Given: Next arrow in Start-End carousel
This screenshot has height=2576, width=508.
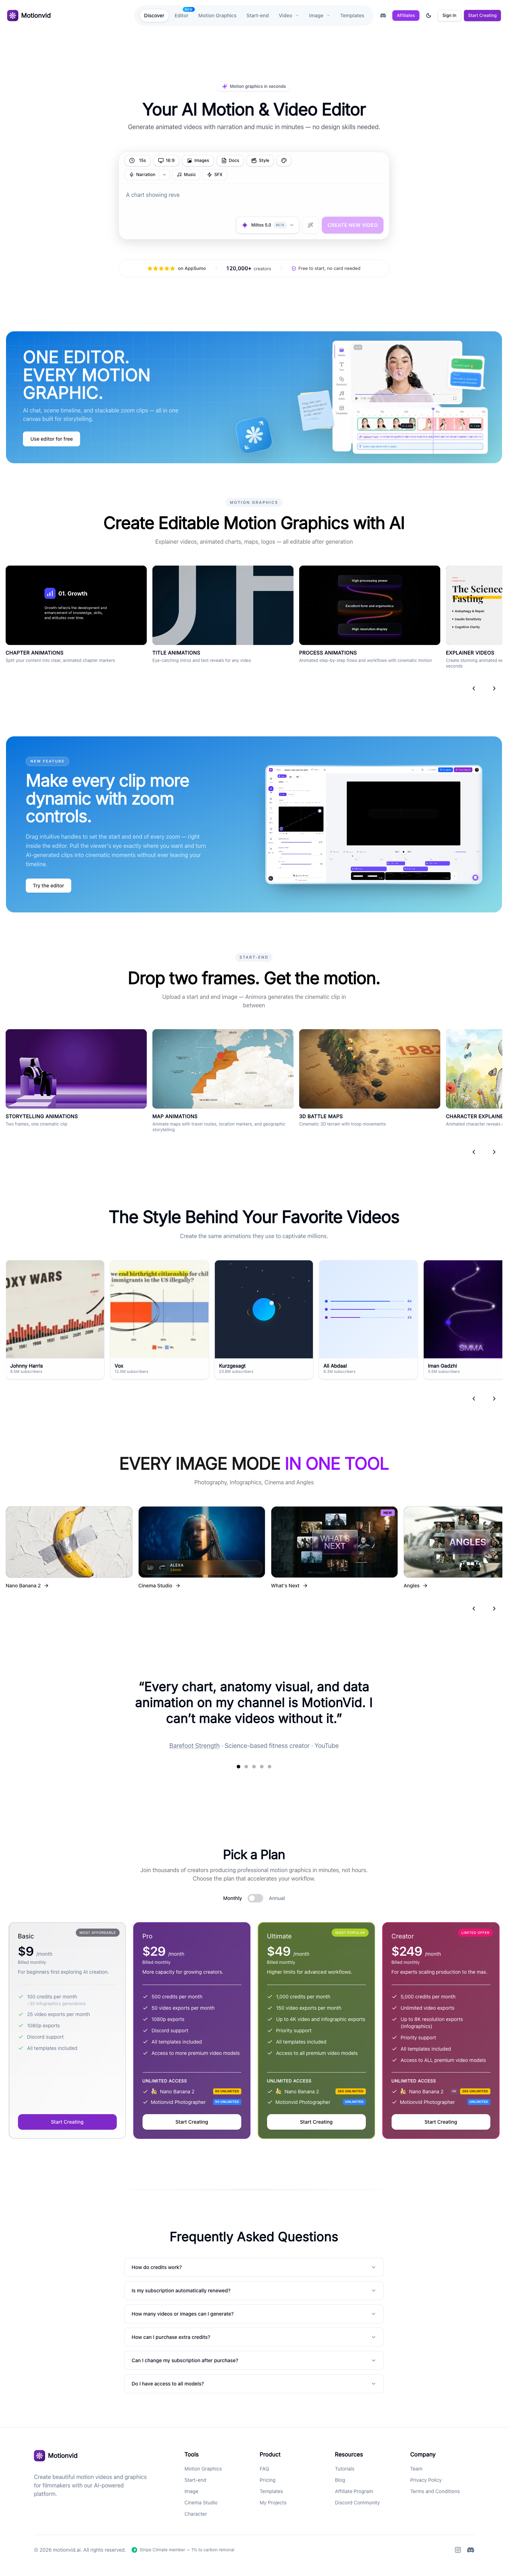Looking at the screenshot, I should pyautogui.click(x=494, y=1152).
